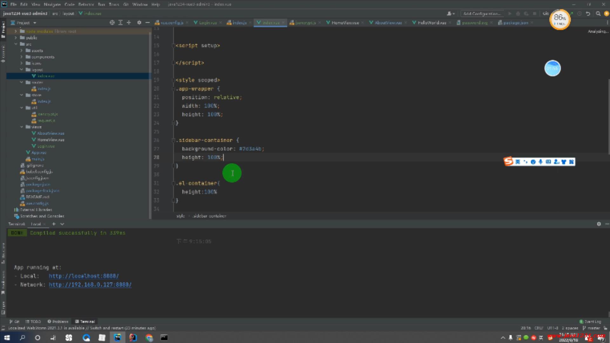
Task: Expand all items in Project panel
Action: point(120,23)
